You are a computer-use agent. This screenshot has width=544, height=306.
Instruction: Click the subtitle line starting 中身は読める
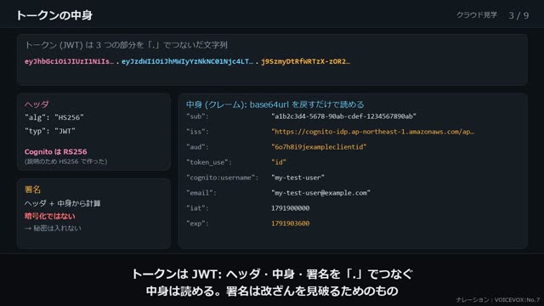click(272, 291)
